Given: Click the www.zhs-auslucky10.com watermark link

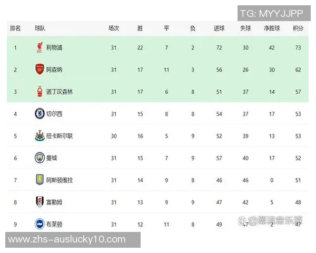Looking at the screenshot, I should coord(70,240).
